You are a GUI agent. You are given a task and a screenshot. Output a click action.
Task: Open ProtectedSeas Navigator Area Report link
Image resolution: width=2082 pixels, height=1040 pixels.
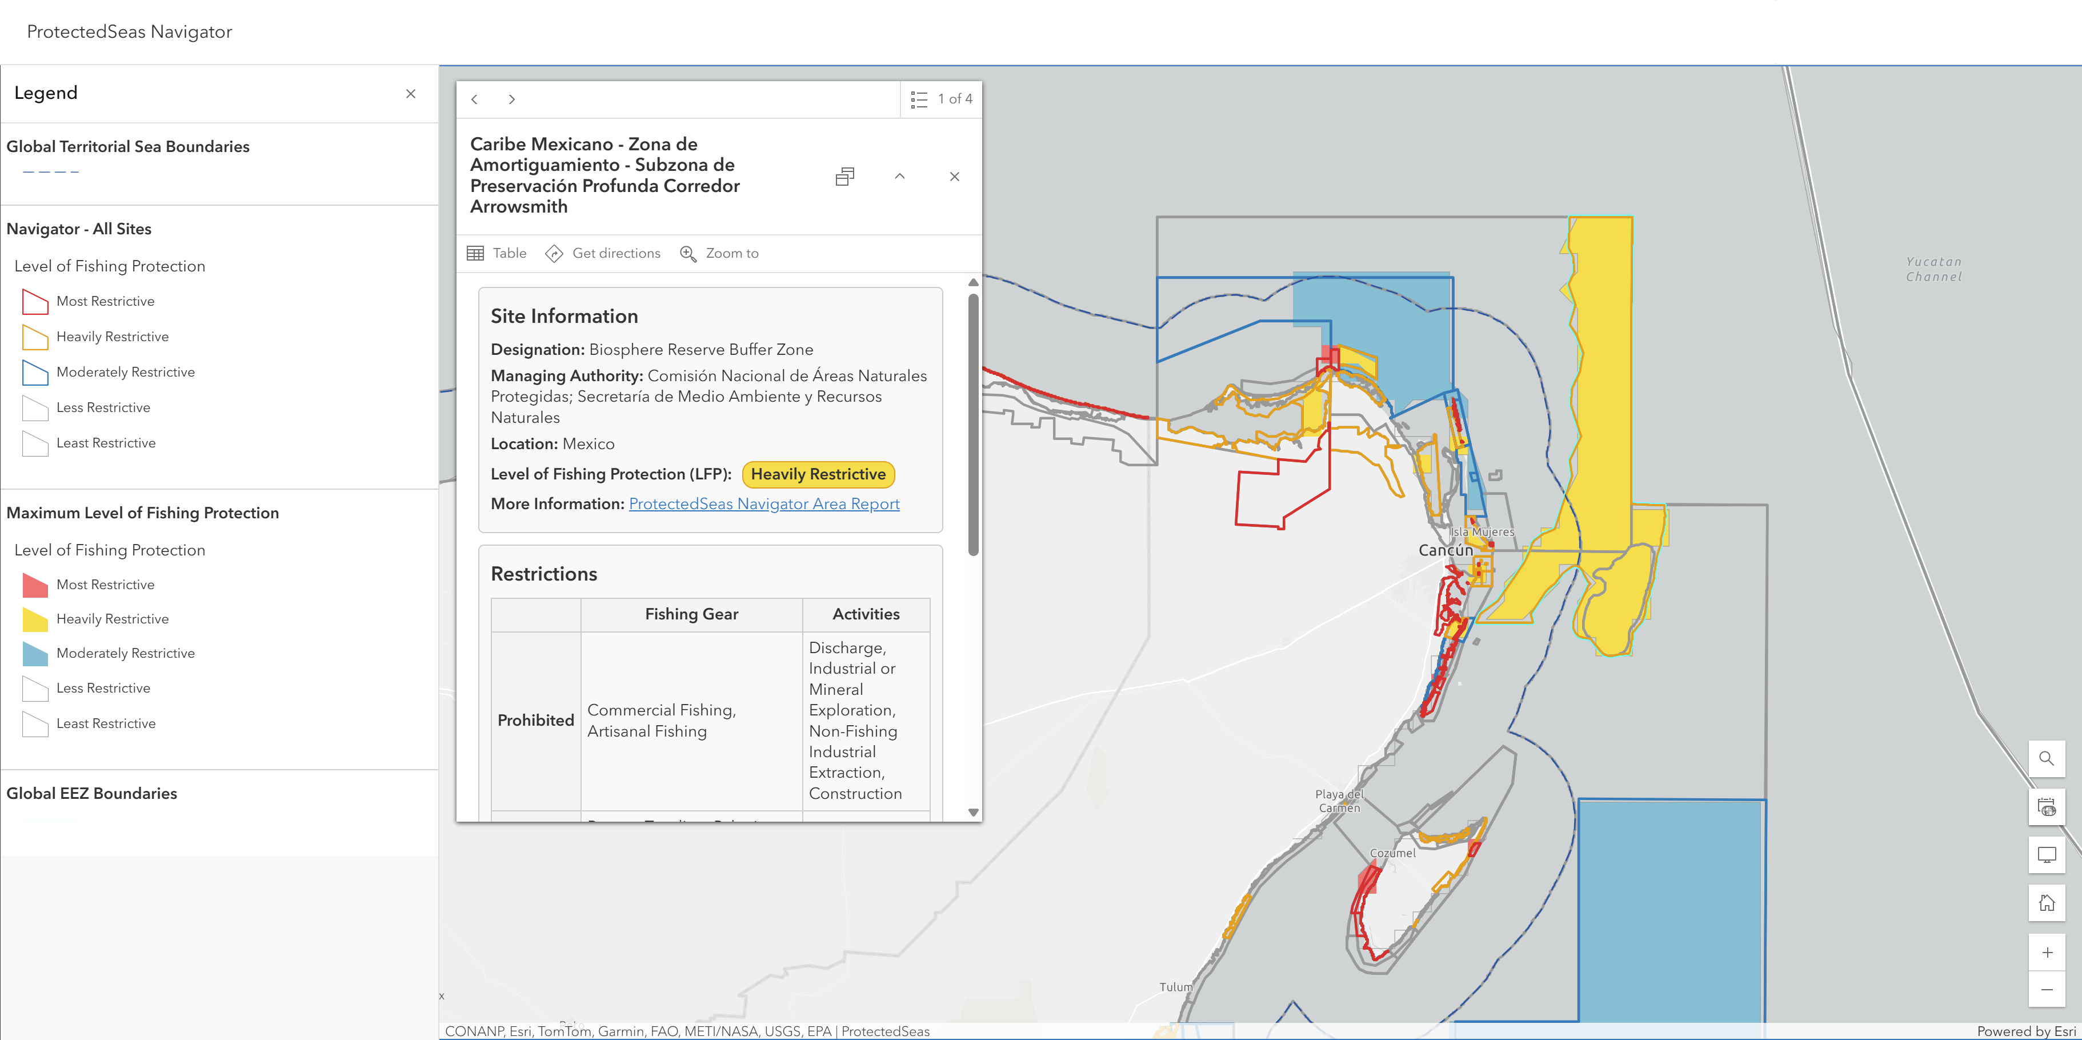764,503
